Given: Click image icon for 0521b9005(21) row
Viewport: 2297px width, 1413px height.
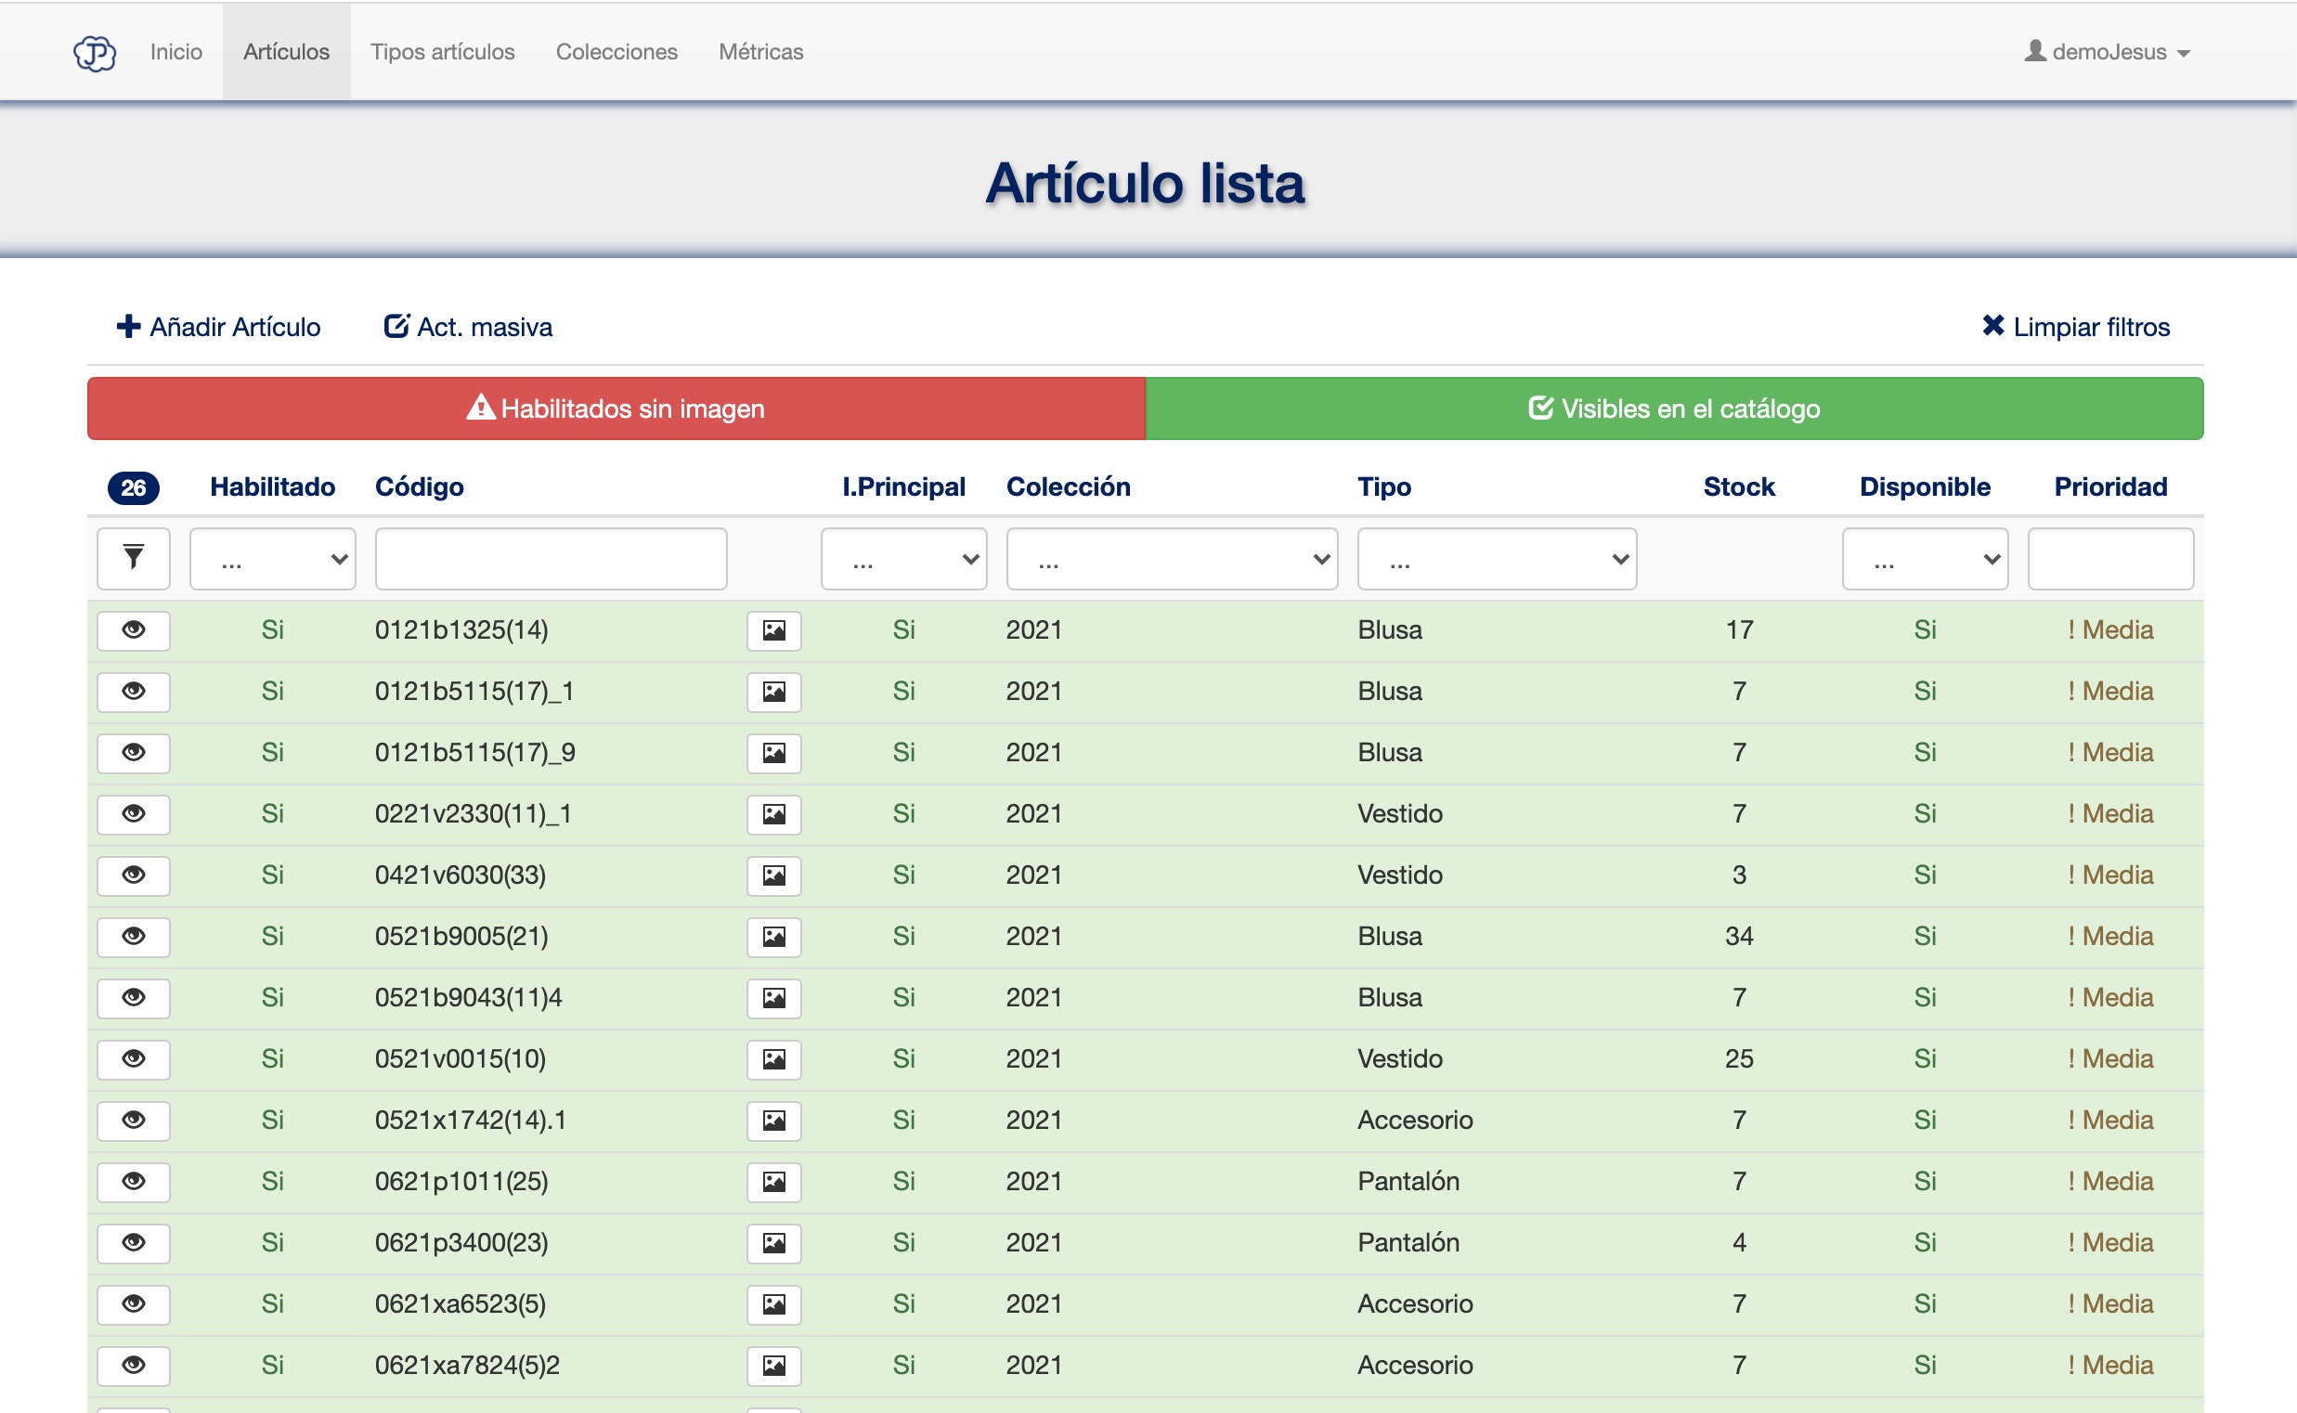Looking at the screenshot, I should click(x=773, y=937).
